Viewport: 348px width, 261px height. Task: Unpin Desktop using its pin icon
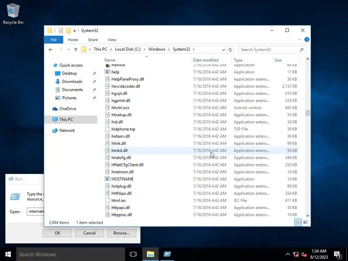(94, 73)
